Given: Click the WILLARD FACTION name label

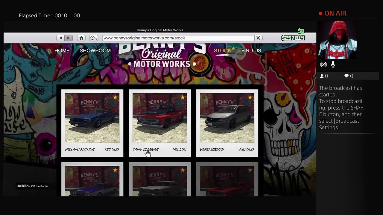Looking at the screenshot, I should pyautogui.click(x=80, y=149).
